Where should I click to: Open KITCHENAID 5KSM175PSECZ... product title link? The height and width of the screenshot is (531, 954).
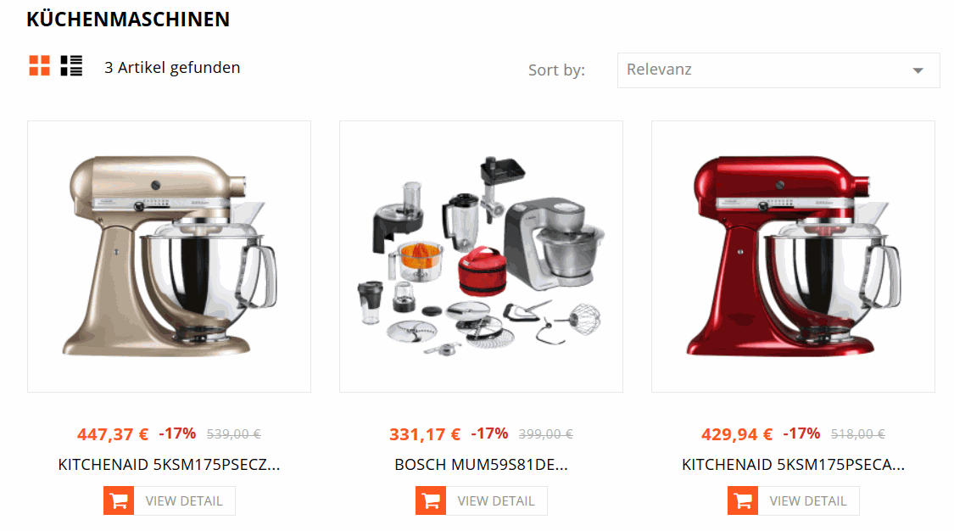click(169, 465)
